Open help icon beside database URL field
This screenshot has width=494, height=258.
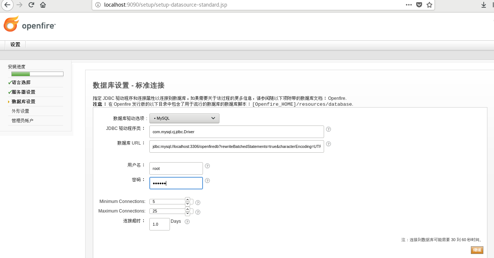328,144
